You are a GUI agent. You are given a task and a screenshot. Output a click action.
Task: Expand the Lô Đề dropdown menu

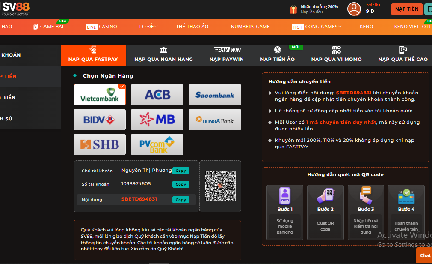coord(148,27)
